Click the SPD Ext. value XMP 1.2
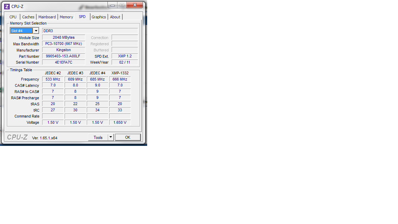The width and height of the screenshot is (398, 224). 125,56
